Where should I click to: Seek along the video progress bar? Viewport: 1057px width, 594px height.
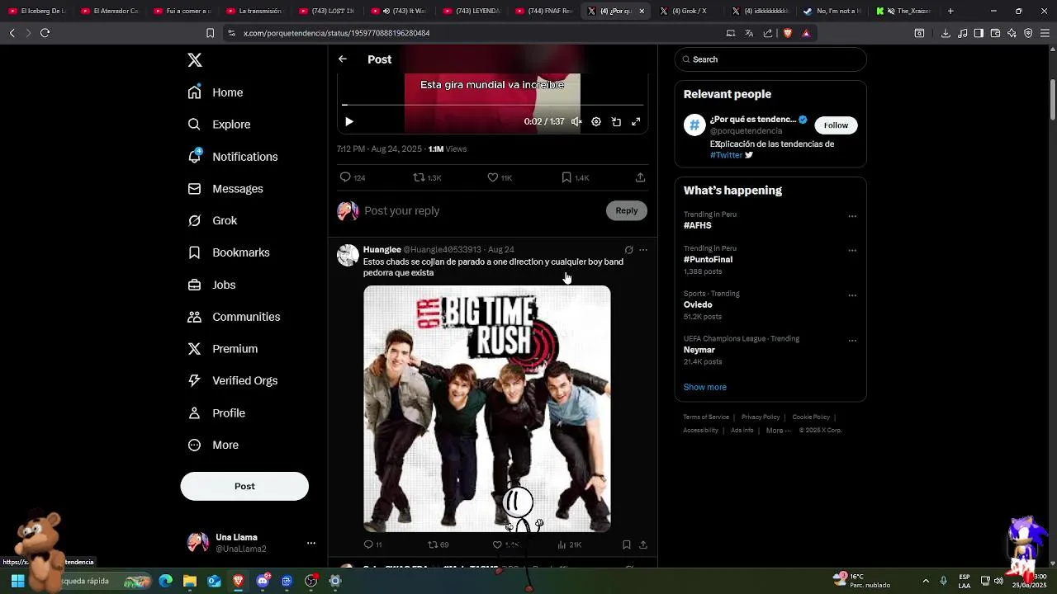(492, 105)
